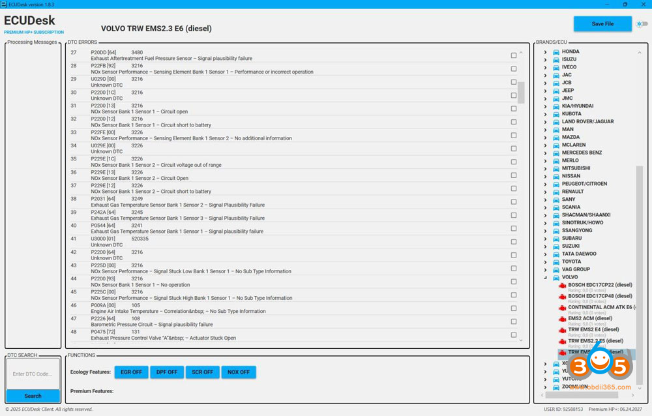
Task: Expand the TOYOTA brand branch
Action: [x=546, y=261]
